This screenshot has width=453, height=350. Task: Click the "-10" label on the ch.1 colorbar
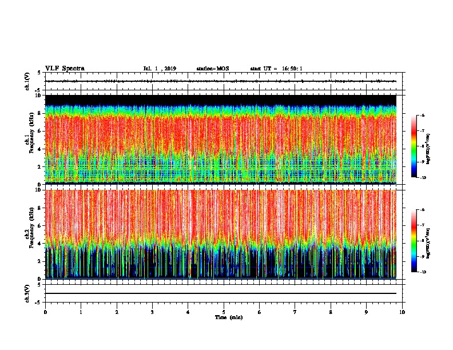[423, 178]
